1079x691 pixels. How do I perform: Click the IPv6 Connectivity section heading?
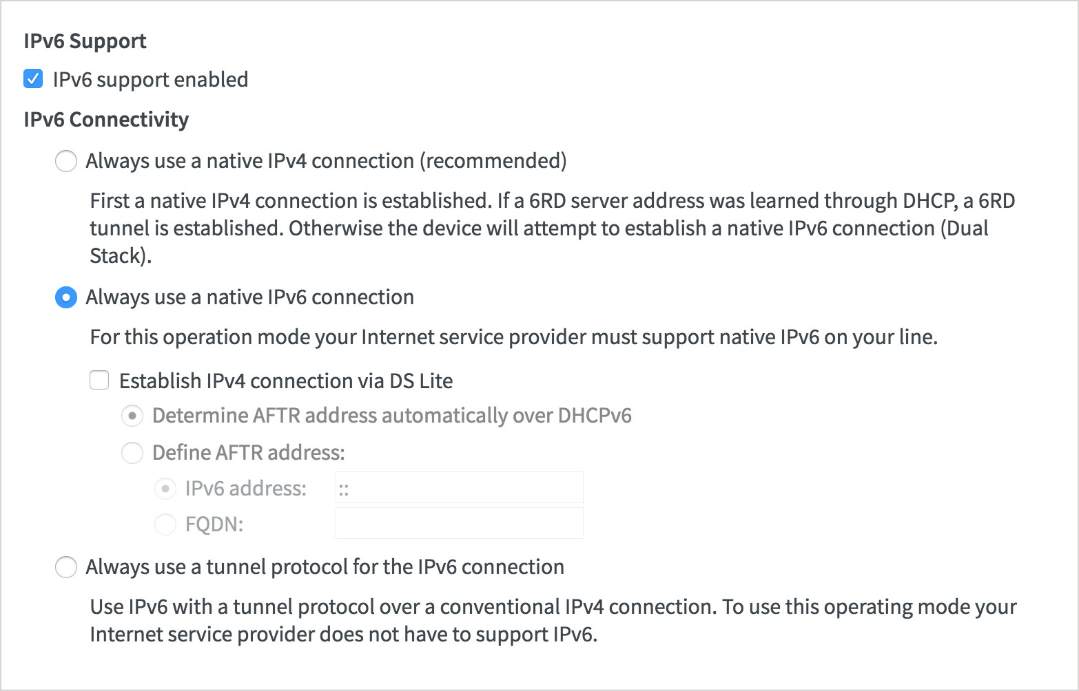(107, 118)
